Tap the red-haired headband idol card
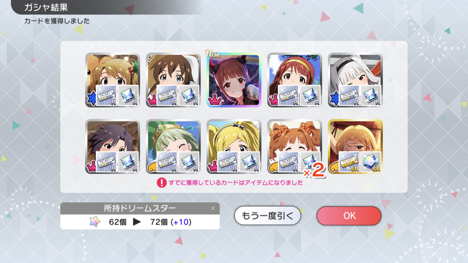This screenshot has height=263, width=468. (294, 80)
